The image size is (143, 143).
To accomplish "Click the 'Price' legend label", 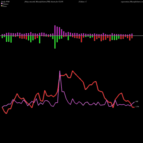I will pos(5,6).
